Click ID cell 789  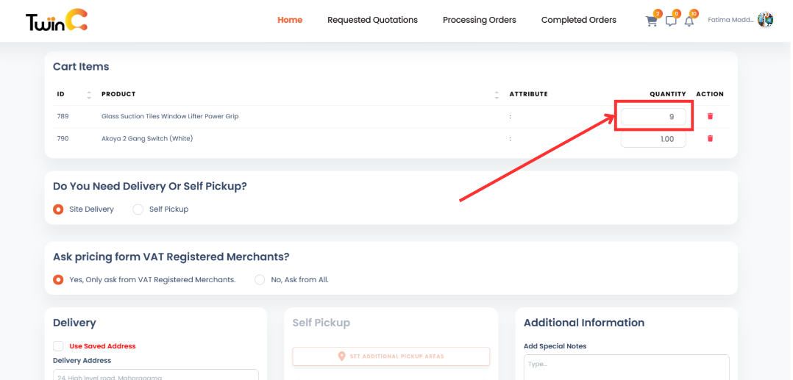point(63,116)
